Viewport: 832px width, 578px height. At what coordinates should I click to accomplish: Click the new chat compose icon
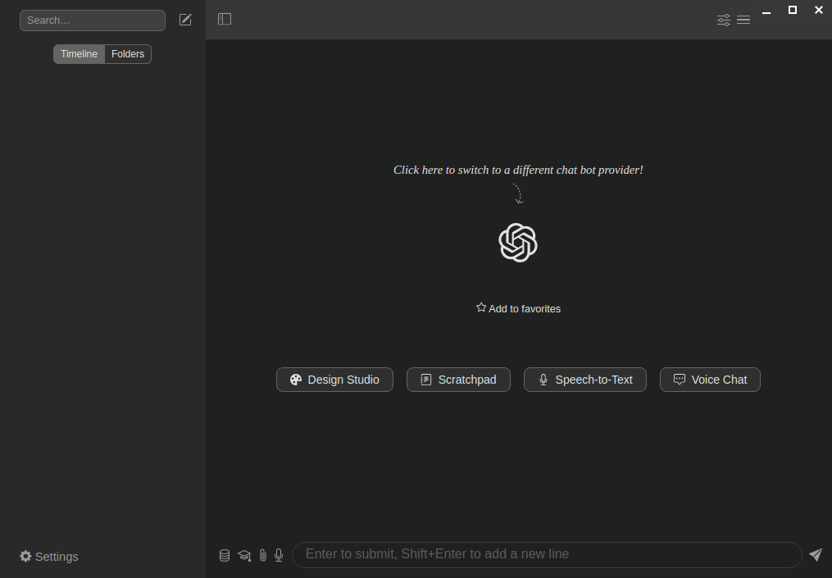coord(185,20)
